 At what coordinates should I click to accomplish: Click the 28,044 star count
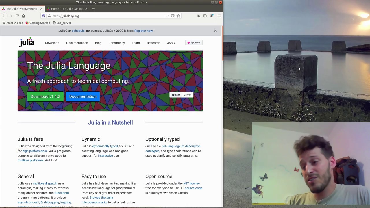coord(188,95)
